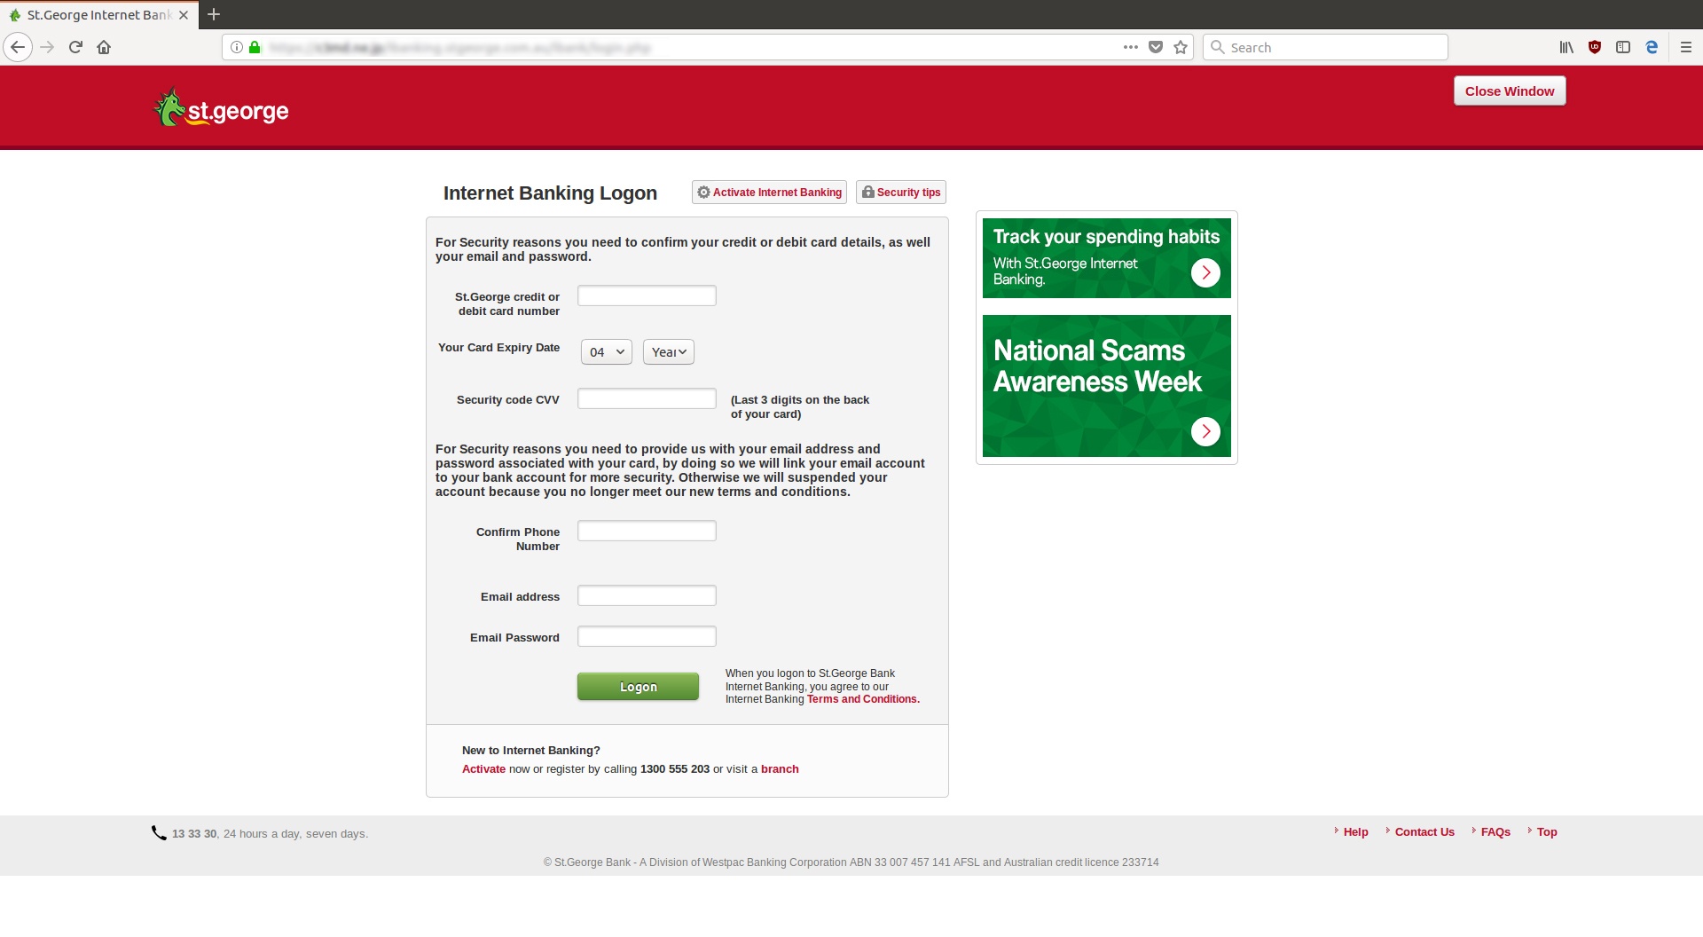Open the card expiry Year dropdown
The image size is (1703, 937).
[x=668, y=351]
